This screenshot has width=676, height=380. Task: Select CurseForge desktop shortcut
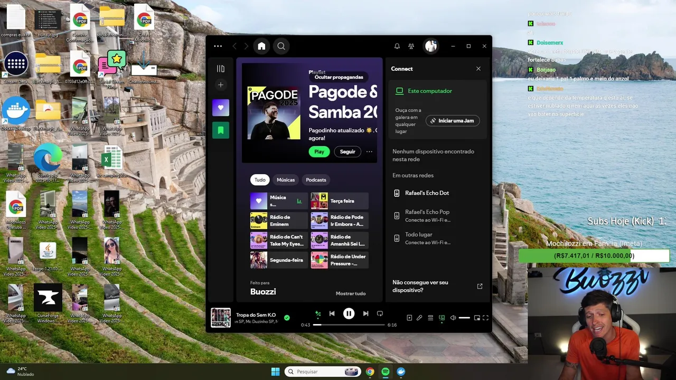point(48,303)
